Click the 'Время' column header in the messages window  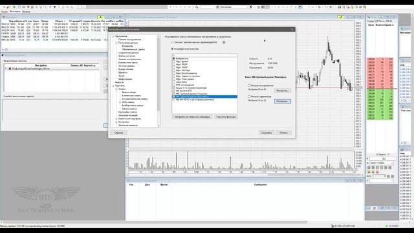pyautogui.click(x=164, y=184)
